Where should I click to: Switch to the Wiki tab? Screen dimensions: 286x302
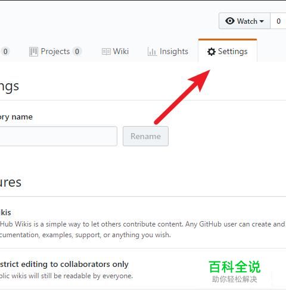[x=115, y=52]
